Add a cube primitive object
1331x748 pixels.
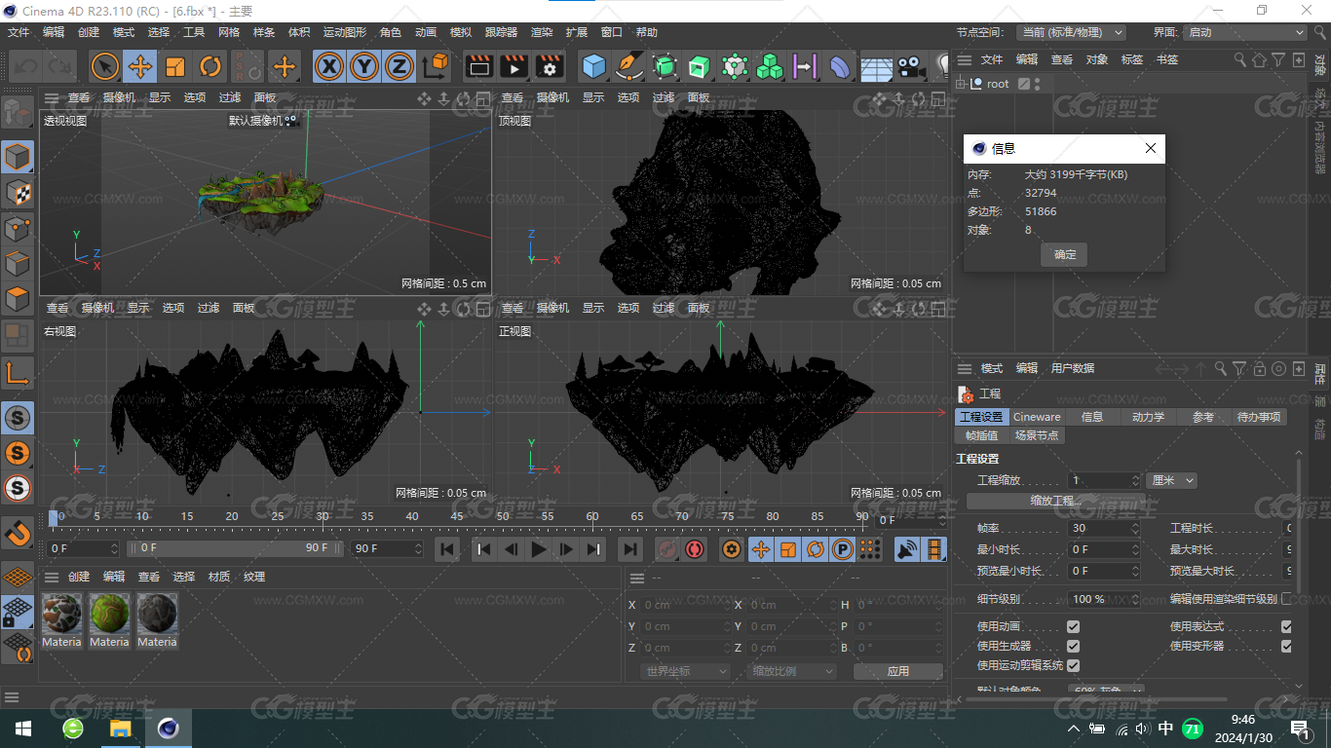(x=593, y=66)
